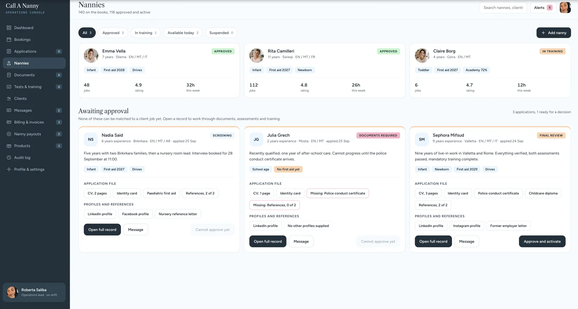Open the Missing: Police conduct certificate chip
Image resolution: width=578 pixels, height=309 pixels.
tap(338, 193)
